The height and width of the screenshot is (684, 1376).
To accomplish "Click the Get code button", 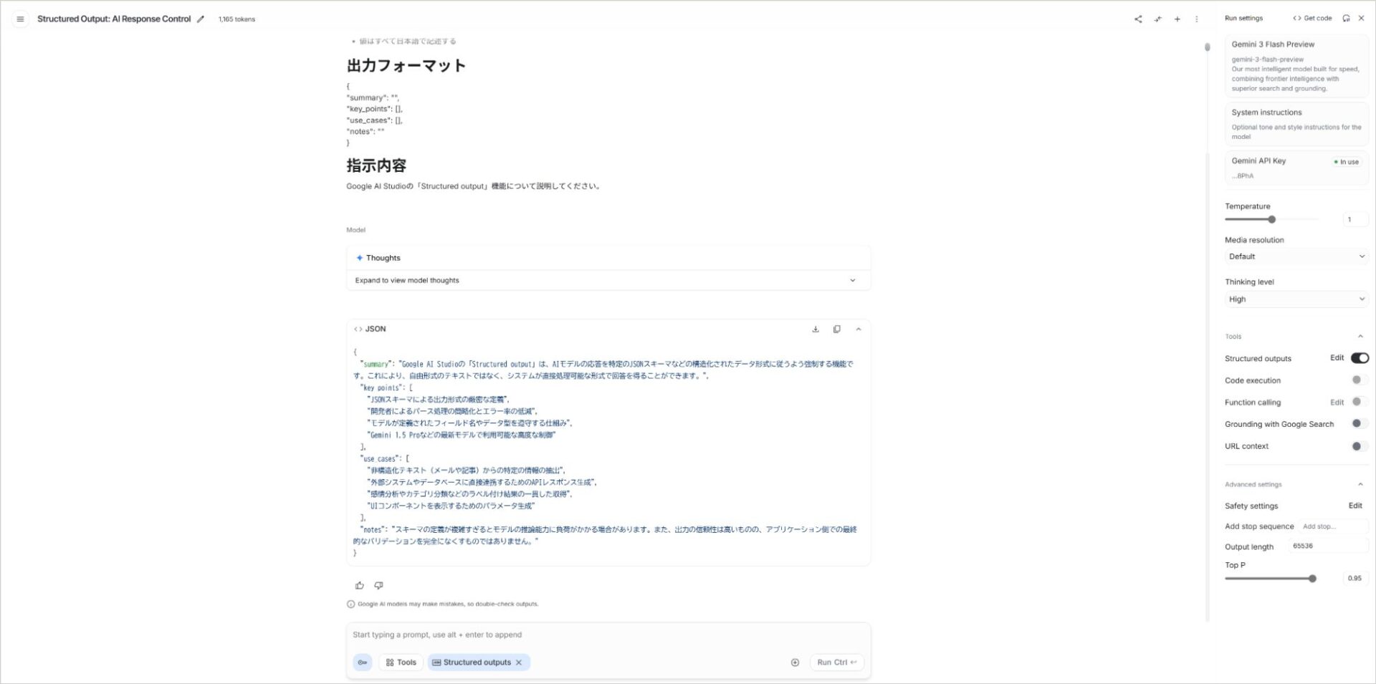I will 1312,18.
